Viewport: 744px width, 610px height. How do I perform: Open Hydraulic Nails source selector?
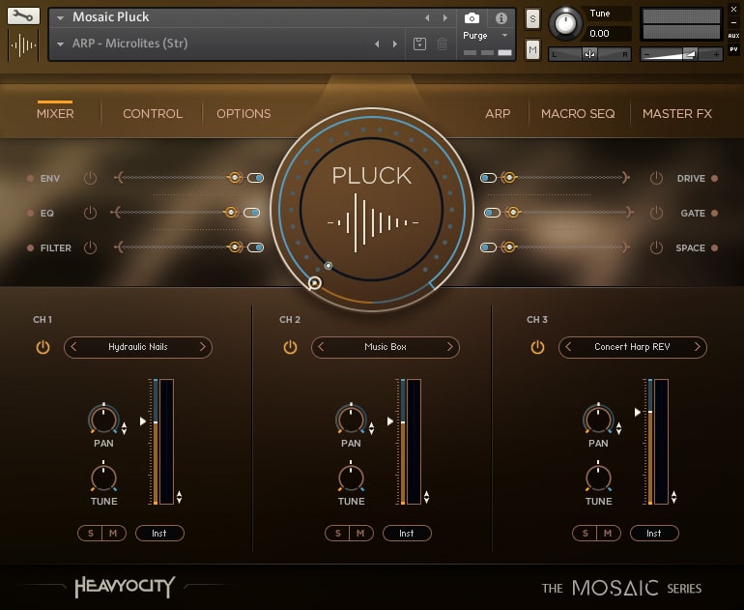click(x=138, y=347)
